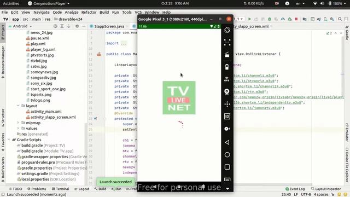
Task: Rotate the Genymotion device screen
Action: tap(227, 30)
